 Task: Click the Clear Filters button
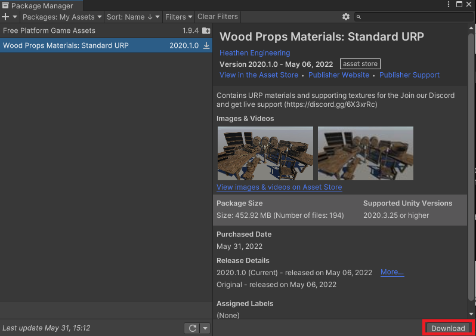coord(218,17)
